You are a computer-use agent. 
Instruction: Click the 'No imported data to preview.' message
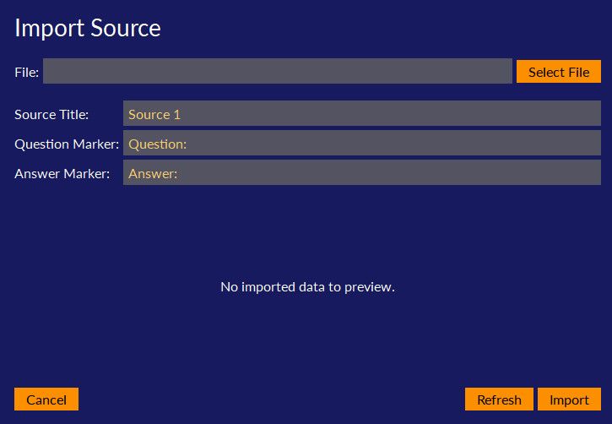coord(307,286)
